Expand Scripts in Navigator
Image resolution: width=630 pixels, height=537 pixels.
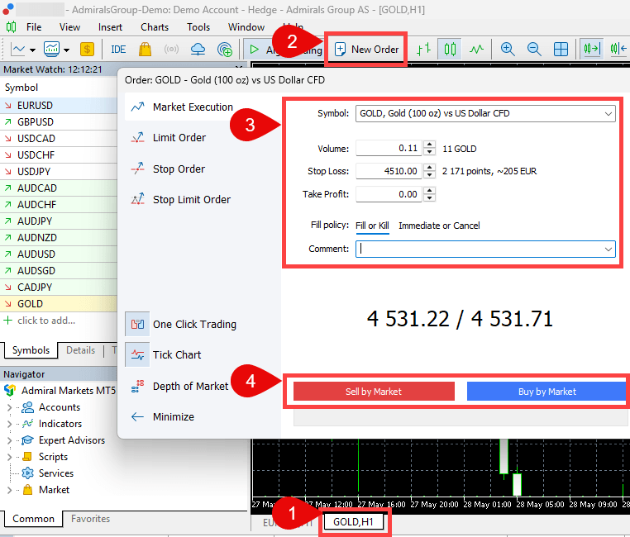pos(9,457)
